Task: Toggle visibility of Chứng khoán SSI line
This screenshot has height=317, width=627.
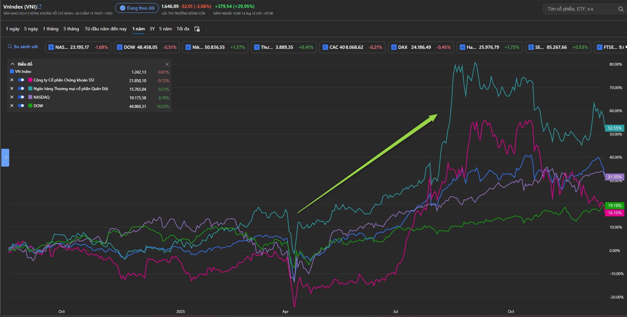Action: [x=21, y=80]
